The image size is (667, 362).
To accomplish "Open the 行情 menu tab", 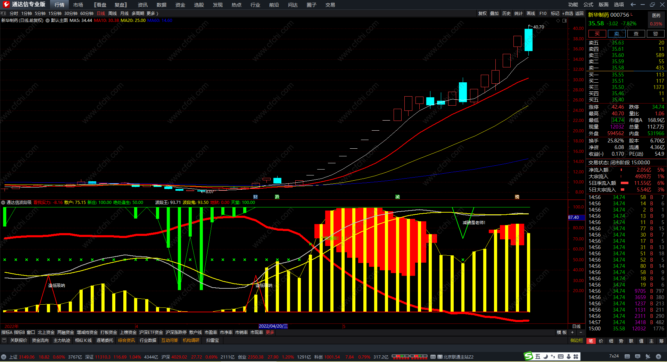I will coord(59,5).
